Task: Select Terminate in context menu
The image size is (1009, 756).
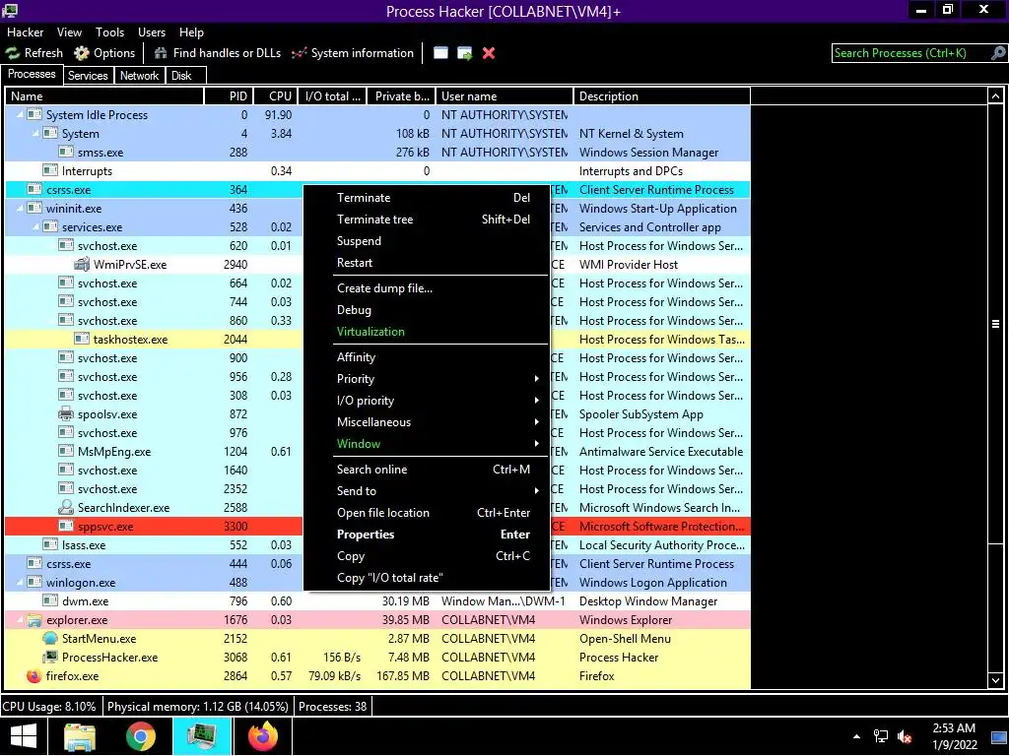Action: 427,198
